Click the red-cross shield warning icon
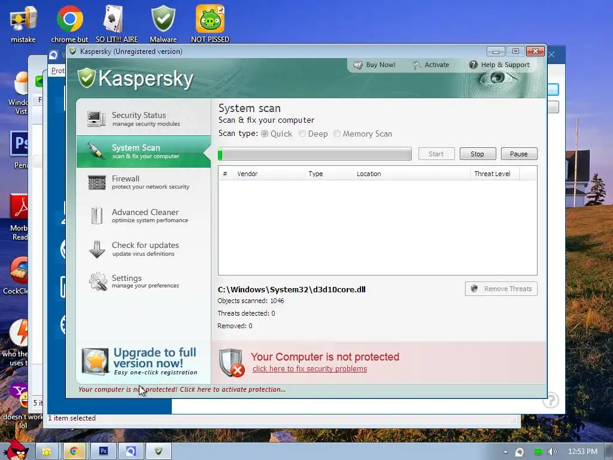This screenshot has width=613, height=460. pyautogui.click(x=232, y=362)
